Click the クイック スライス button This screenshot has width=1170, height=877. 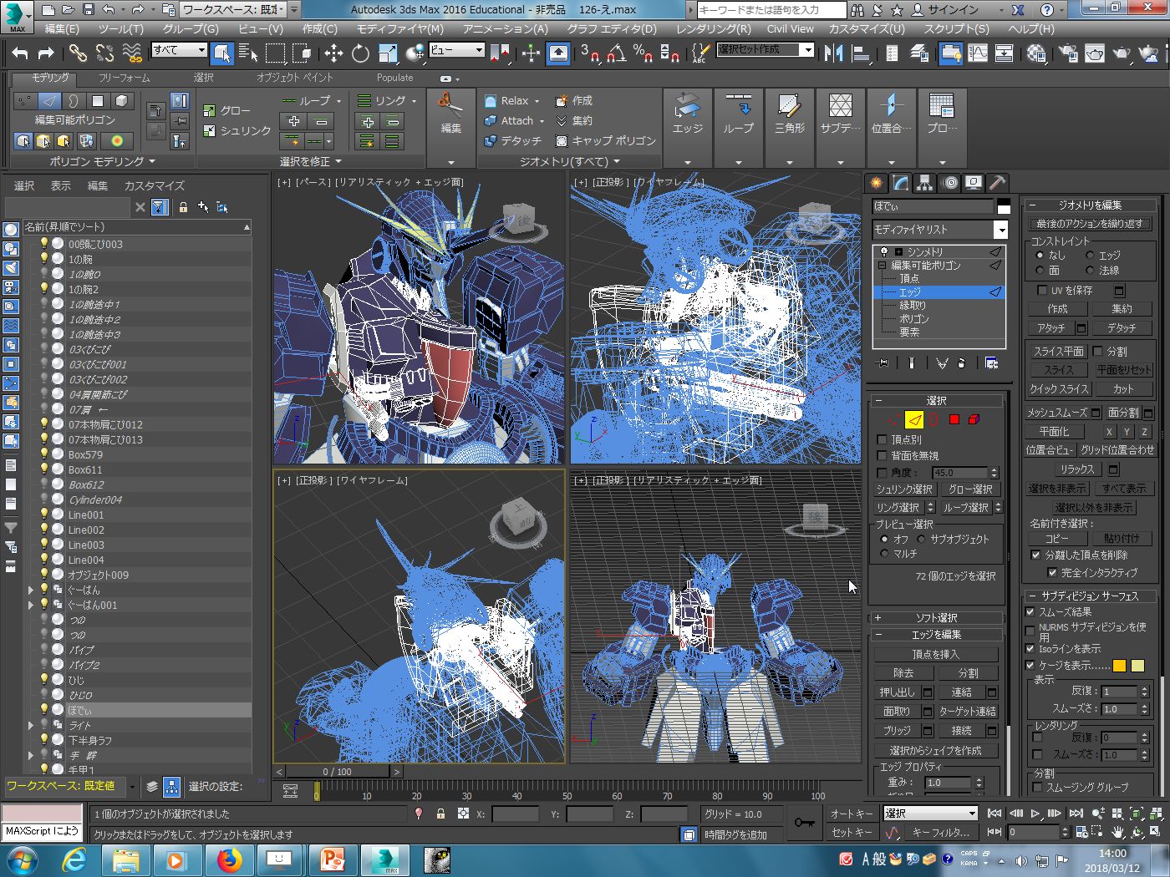pos(1059,388)
